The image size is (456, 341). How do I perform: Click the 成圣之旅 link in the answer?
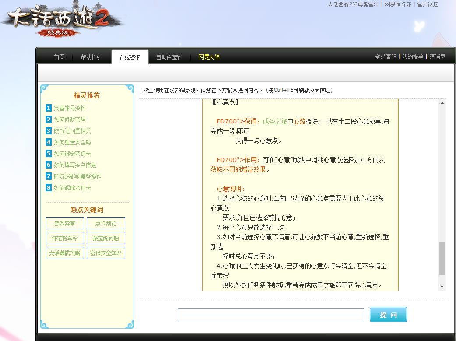click(x=275, y=121)
